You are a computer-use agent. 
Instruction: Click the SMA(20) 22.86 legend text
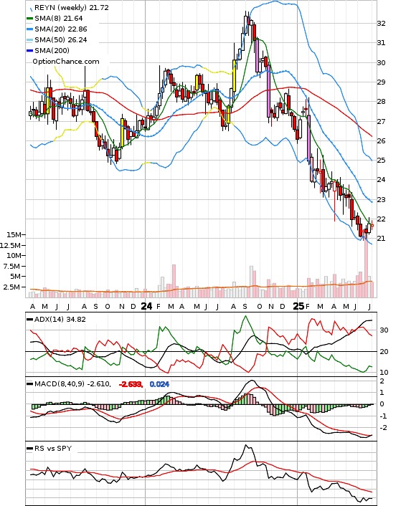61,29
